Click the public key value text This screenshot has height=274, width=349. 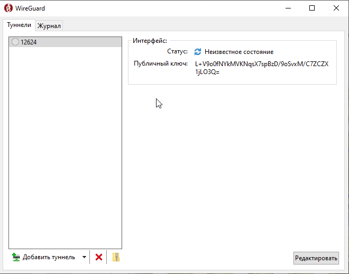point(262,68)
